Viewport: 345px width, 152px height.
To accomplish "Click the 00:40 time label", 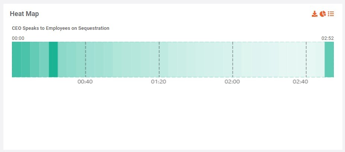I will pyautogui.click(x=85, y=82).
